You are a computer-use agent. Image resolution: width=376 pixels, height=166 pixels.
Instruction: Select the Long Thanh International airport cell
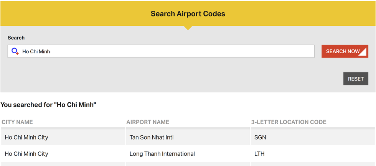[x=162, y=154]
